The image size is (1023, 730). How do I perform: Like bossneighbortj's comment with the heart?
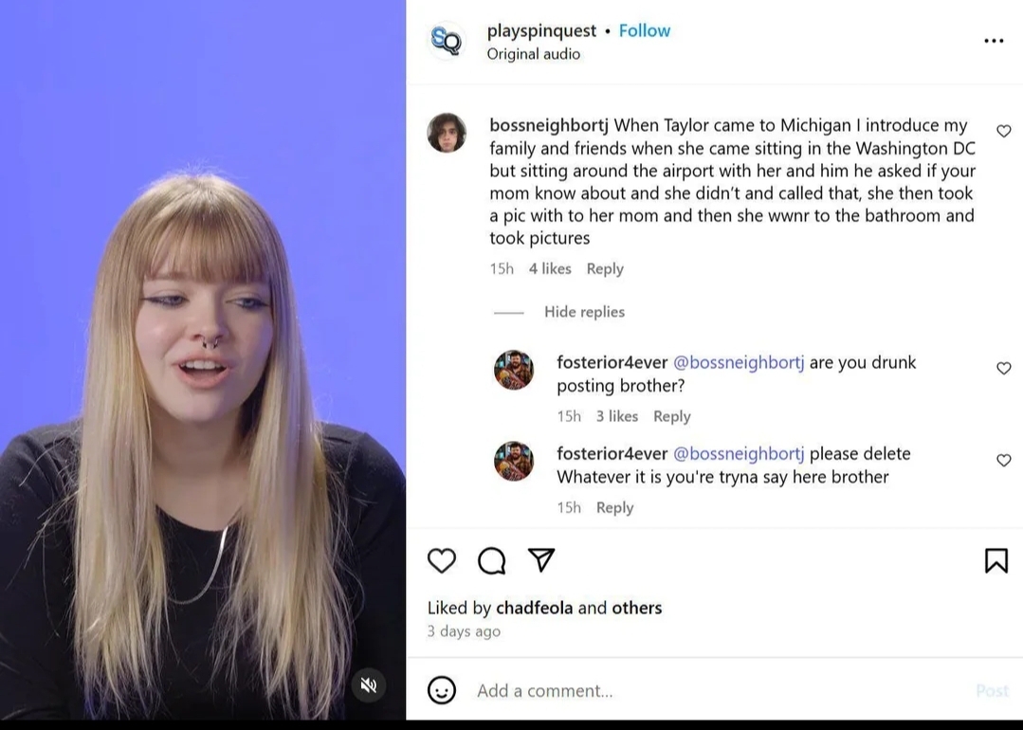(x=1003, y=131)
